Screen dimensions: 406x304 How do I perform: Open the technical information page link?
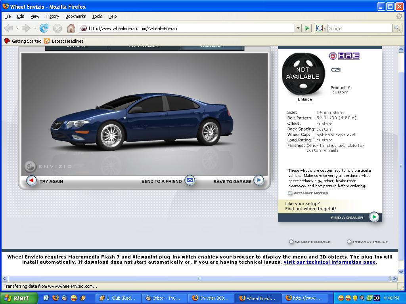[329, 262]
